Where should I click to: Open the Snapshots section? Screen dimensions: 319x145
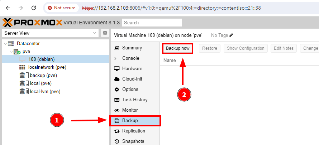(133, 141)
